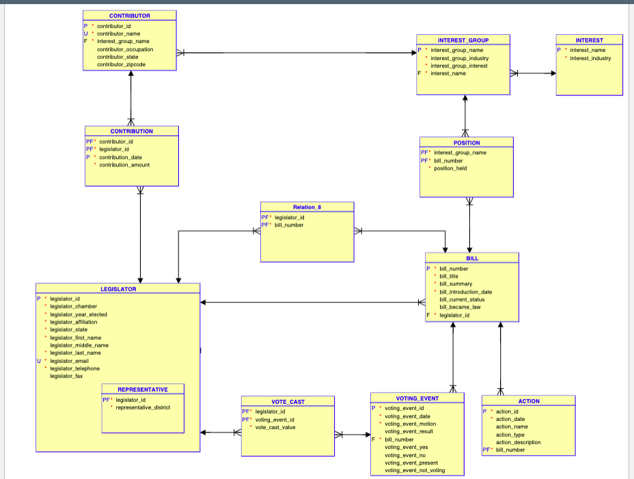Click bill_summary attribute in BILL
The width and height of the screenshot is (634, 479).
pos(456,284)
